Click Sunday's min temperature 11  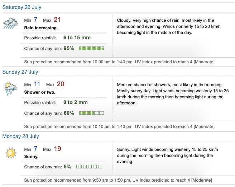coord(37,84)
